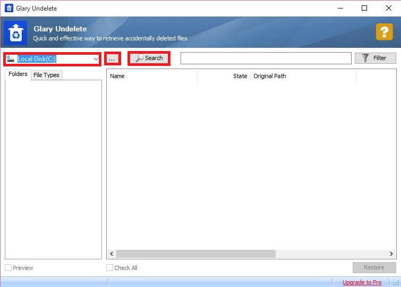Image resolution: width=401 pixels, height=287 pixels.
Task: Maximize the Glary Undelete window
Action: (x=364, y=8)
